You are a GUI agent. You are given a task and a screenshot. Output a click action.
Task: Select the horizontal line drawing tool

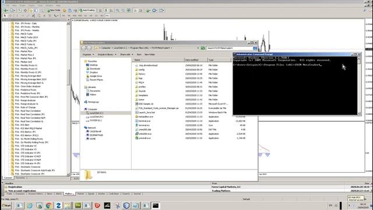[x=23, y=16]
